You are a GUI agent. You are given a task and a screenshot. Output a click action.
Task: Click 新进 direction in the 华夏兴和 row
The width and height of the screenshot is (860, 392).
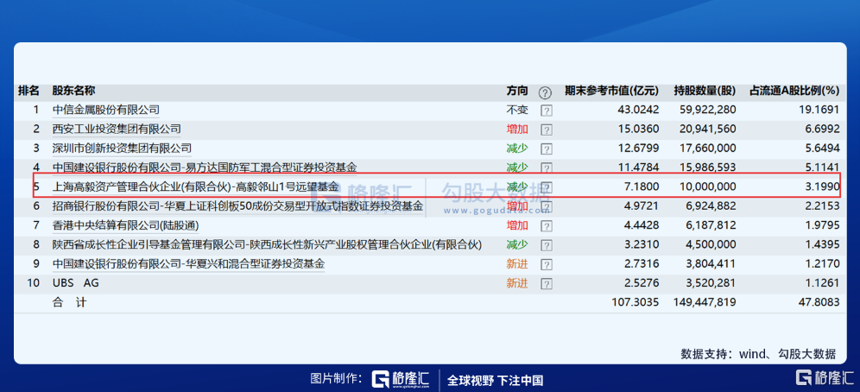pyautogui.click(x=517, y=264)
